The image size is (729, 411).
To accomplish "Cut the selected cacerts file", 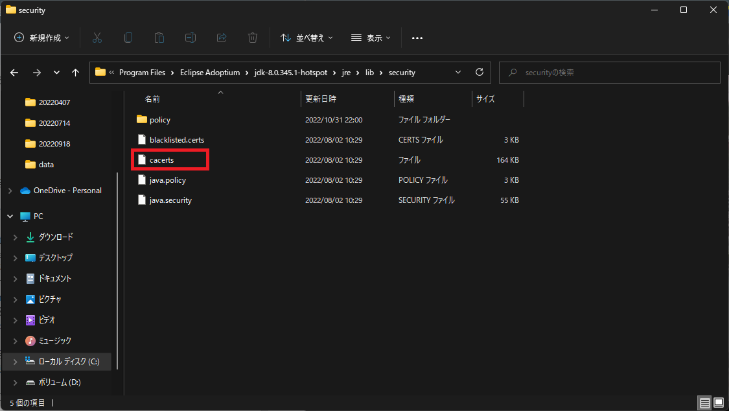I will [97, 37].
